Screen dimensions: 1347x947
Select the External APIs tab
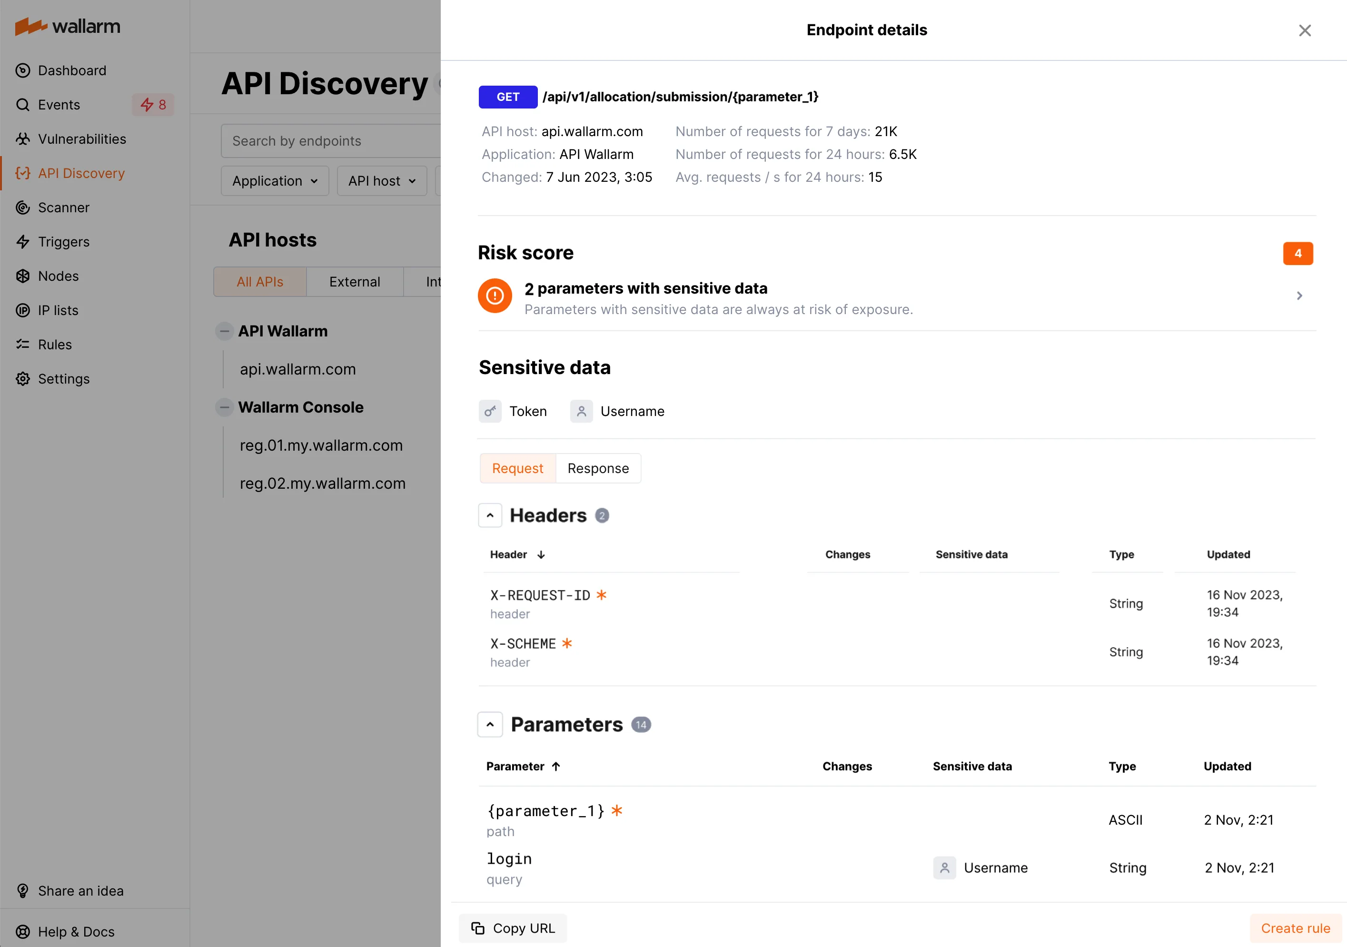pos(354,281)
